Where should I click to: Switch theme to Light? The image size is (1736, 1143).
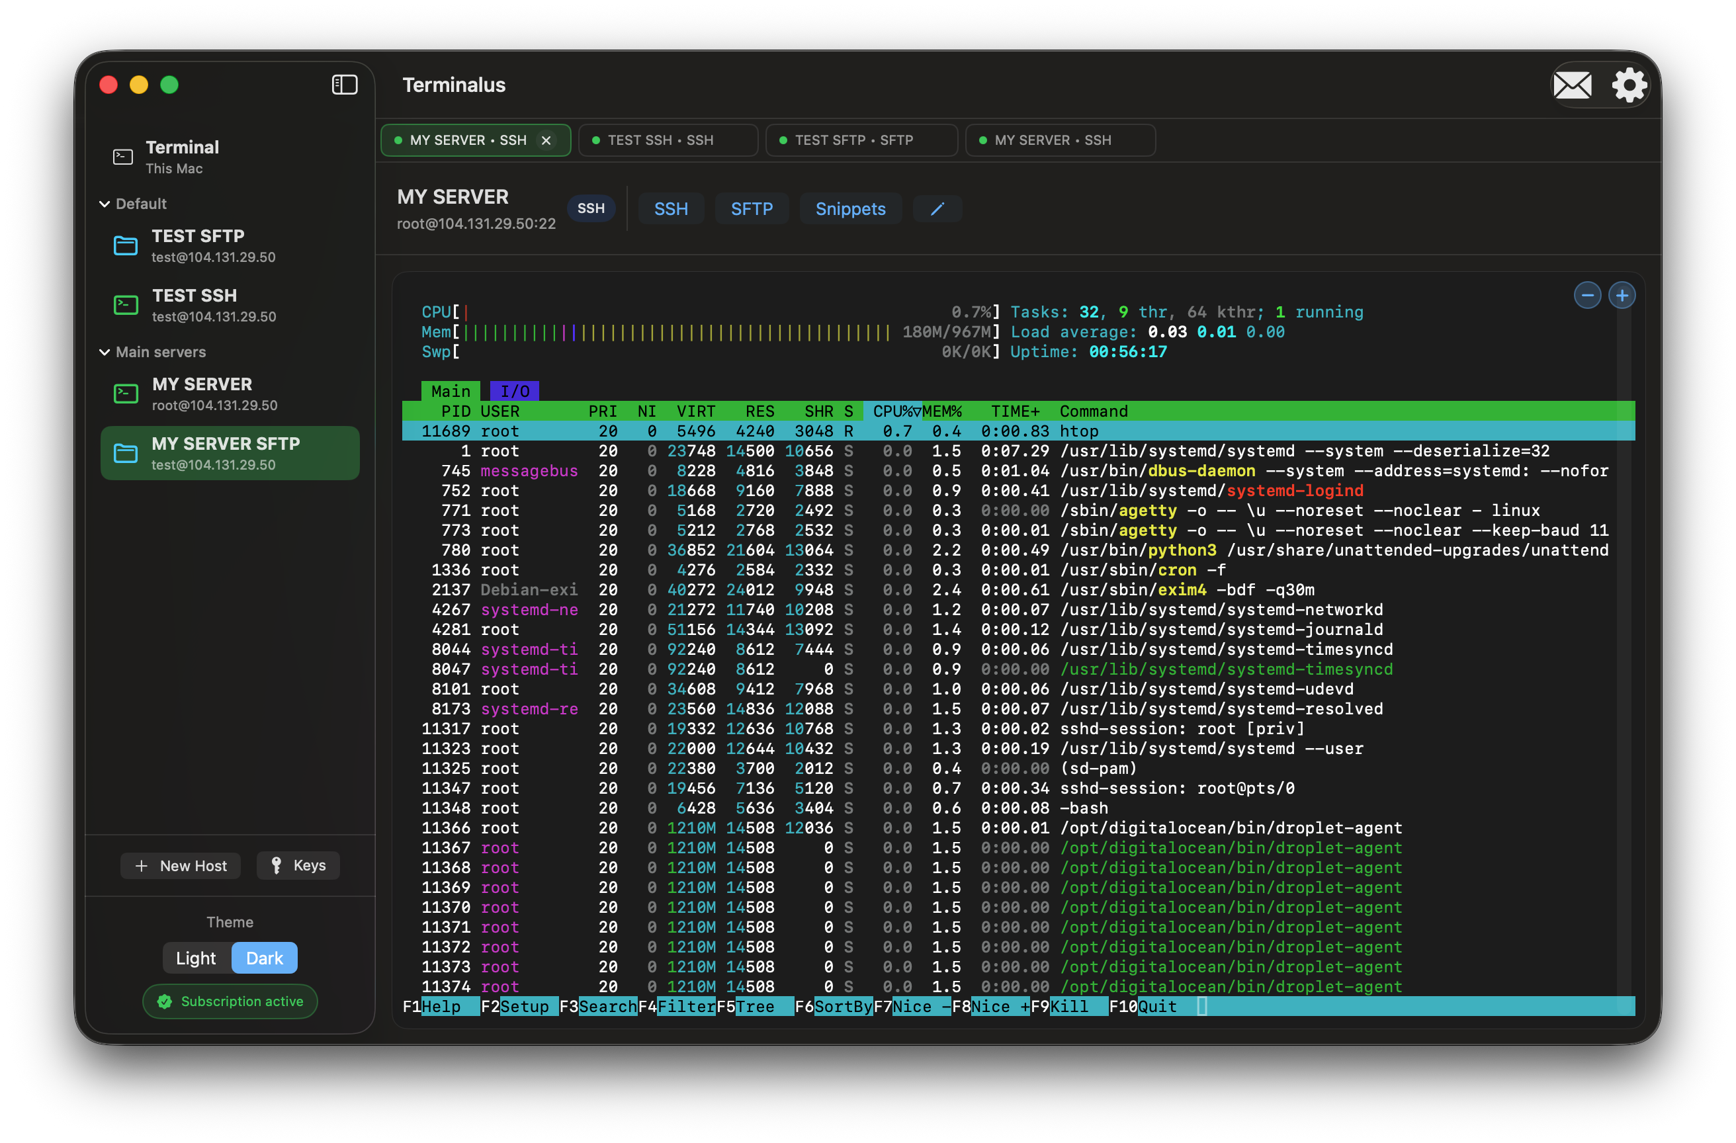coord(195,958)
